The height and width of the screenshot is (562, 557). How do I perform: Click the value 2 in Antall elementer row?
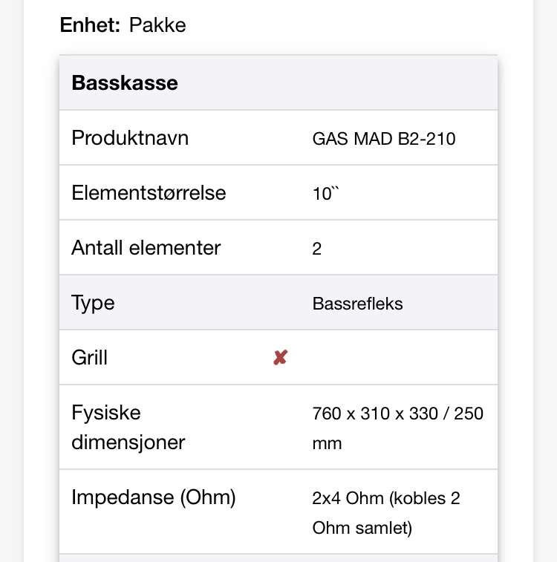[x=317, y=249]
